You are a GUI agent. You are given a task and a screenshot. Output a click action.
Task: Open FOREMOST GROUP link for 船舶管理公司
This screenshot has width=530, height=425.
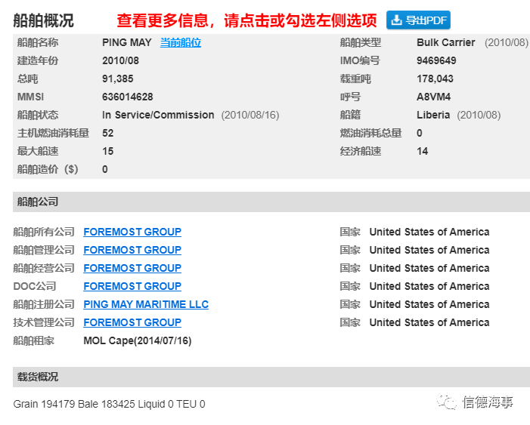[132, 250]
